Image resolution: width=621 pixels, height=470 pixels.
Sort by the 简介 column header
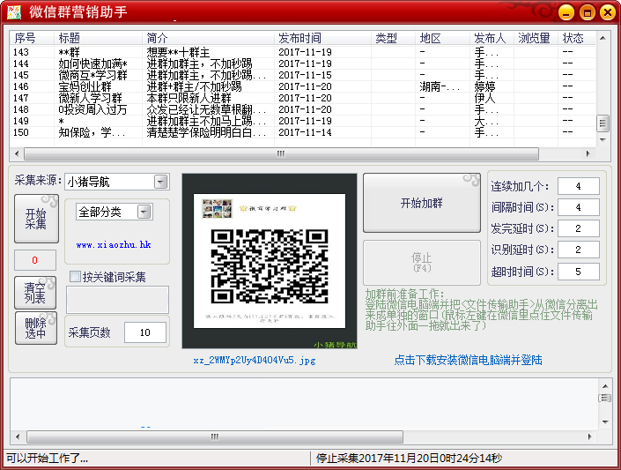(208, 38)
